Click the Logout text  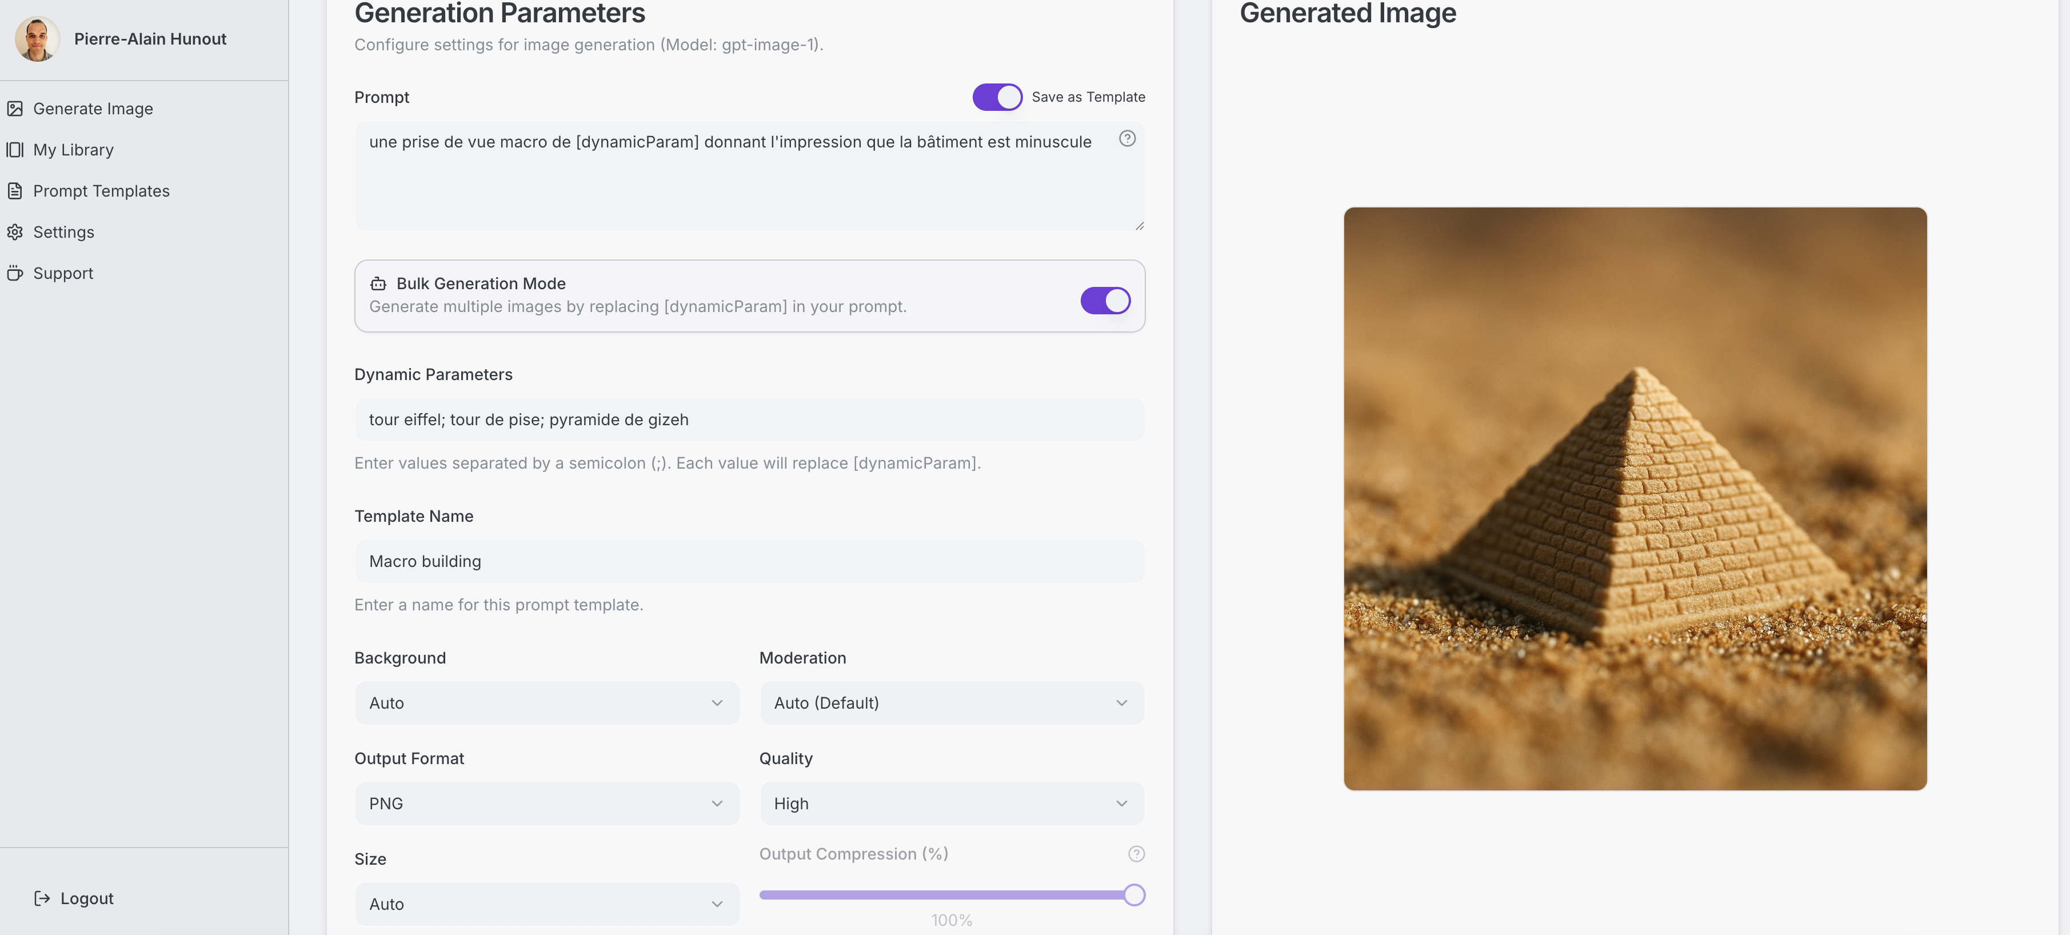point(87,898)
